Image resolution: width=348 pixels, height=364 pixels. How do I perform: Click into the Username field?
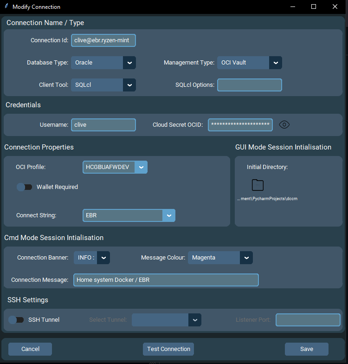103,124
